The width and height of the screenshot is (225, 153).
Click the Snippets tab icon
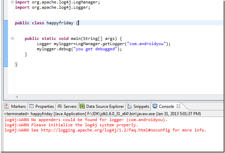coord(130,106)
